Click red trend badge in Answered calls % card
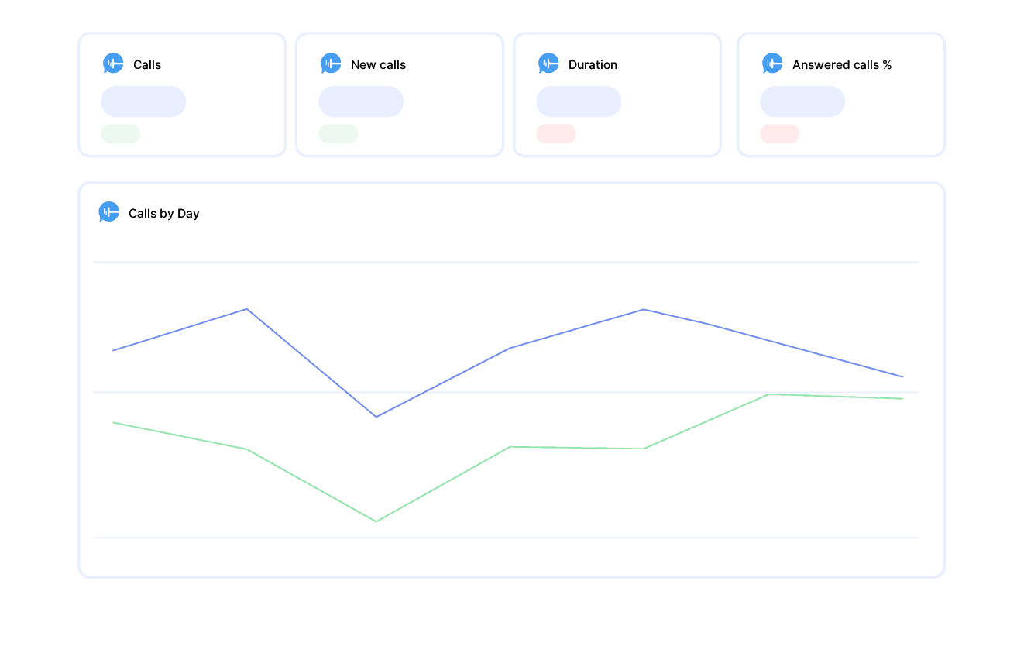Image resolution: width=1017 pixels, height=667 pixels. [x=780, y=134]
